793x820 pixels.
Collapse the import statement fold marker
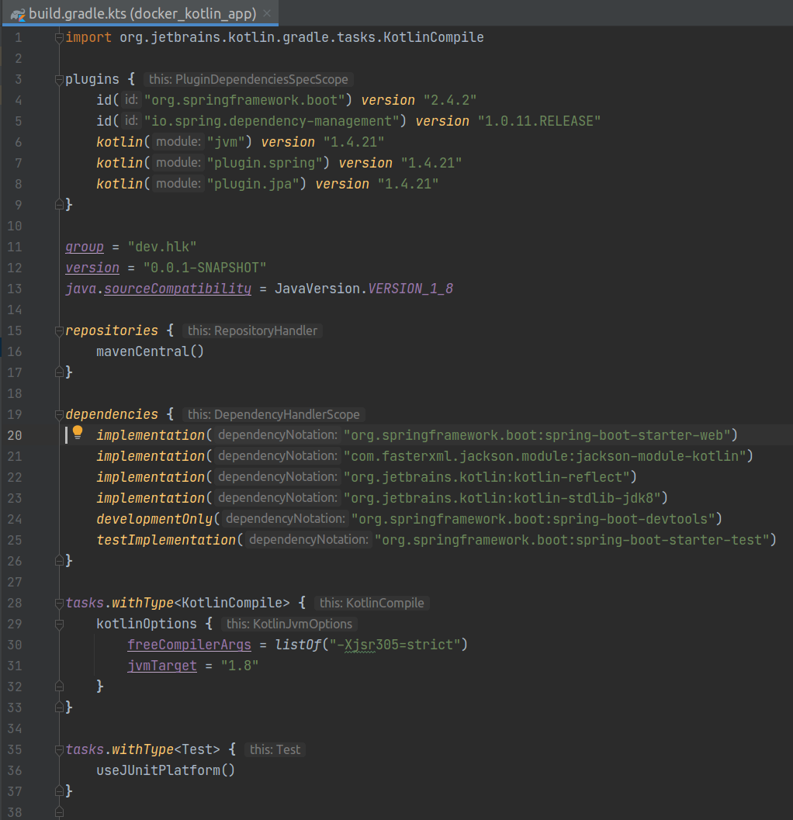pos(57,37)
